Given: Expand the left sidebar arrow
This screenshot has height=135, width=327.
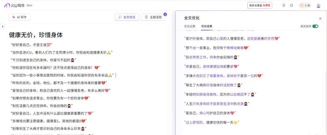Looking at the screenshot, I should pyautogui.click(x=2, y=27).
